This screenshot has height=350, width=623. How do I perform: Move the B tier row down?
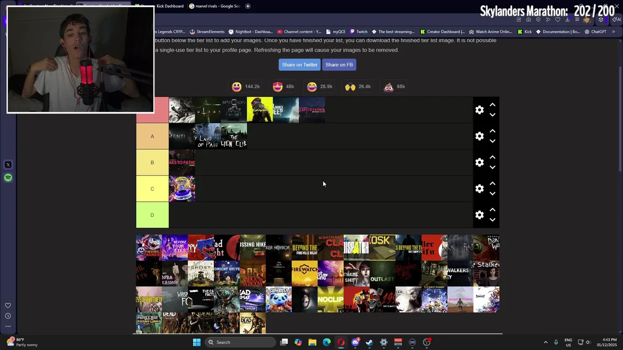click(493, 167)
